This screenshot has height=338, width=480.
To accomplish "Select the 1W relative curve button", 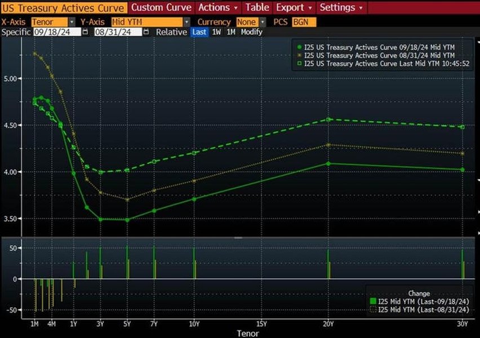I will pyautogui.click(x=216, y=32).
